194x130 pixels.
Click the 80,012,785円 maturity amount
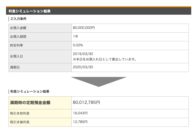click(x=86, y=103)
